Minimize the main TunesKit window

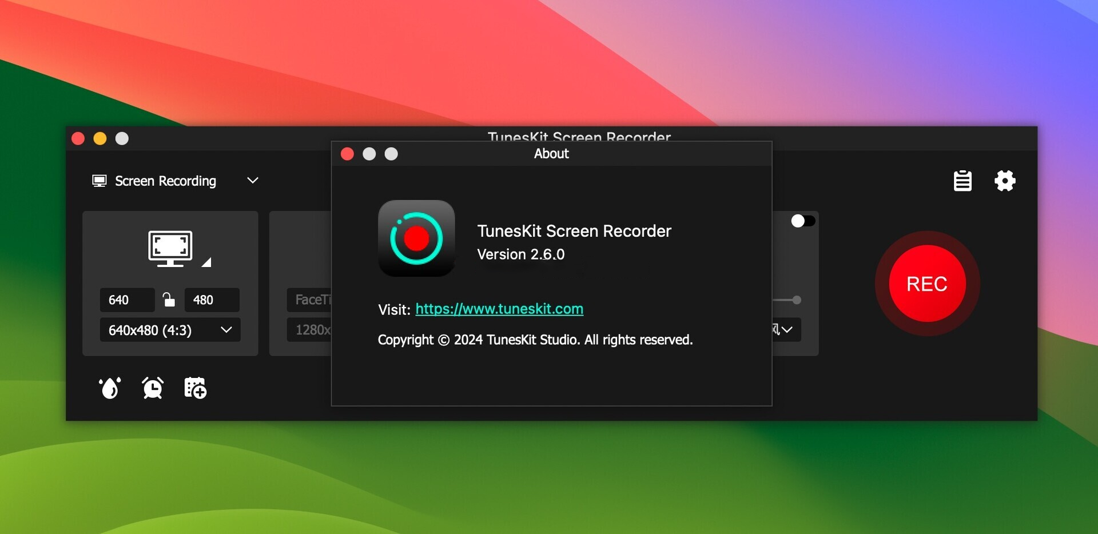tap(100, 138)
